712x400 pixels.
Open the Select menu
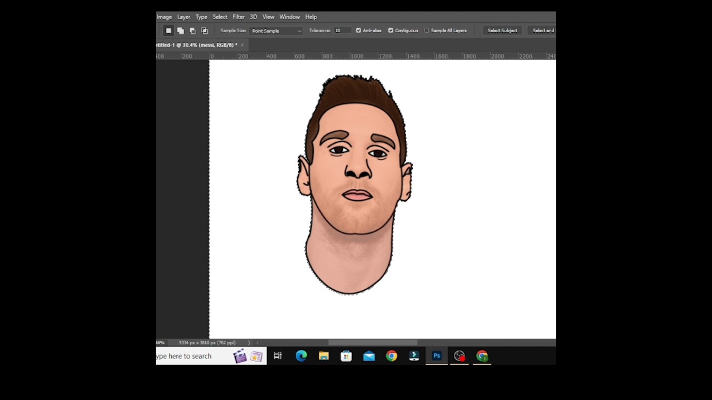pos(220,17)
